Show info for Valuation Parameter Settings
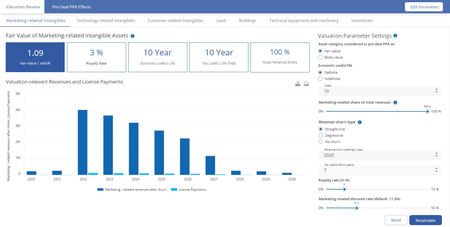Viewport: 450px width, 227px height. (x=395, y=36)
